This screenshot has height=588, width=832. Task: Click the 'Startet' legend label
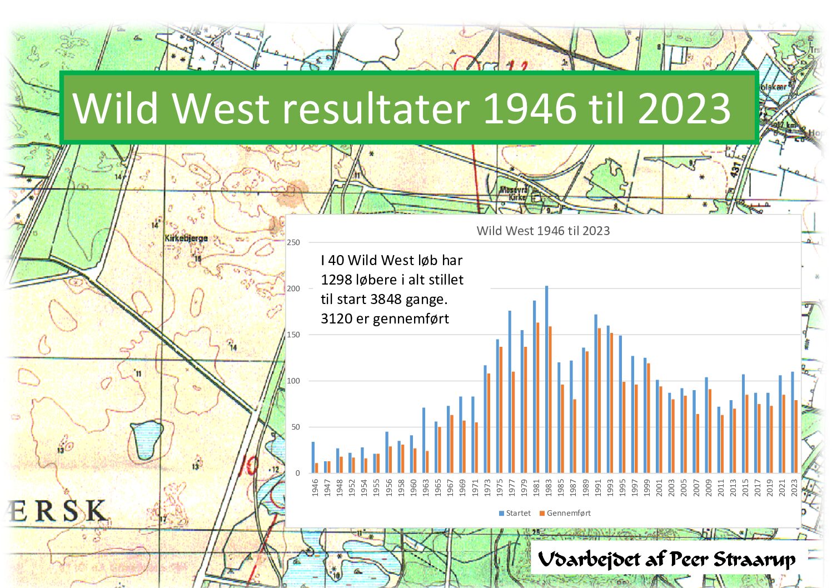(518, 513)
